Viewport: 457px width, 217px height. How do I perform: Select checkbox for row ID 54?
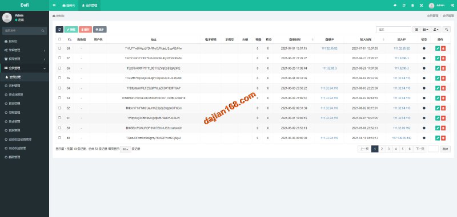click(60, 88)
